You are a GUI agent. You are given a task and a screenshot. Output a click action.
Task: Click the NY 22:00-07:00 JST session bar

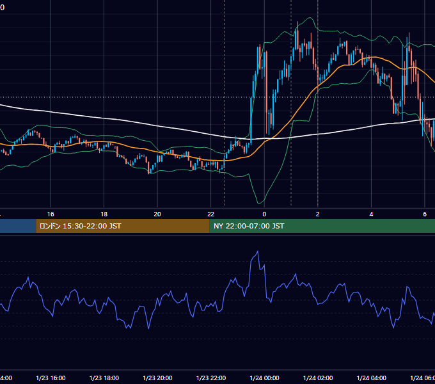coord(322,226)
